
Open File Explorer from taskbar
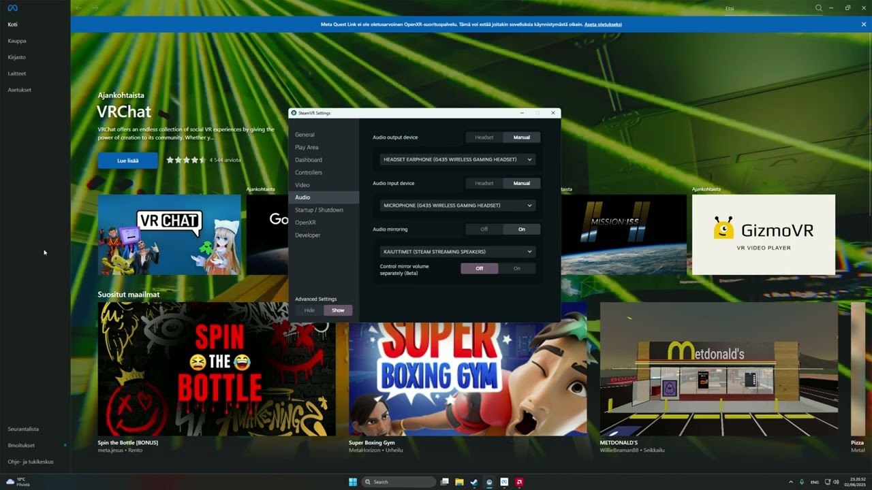(459, 482)
